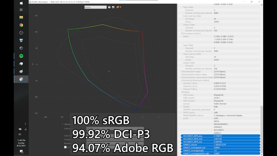The image size is (277, 156).
Task: Click the 'Characterization target' row
Action: 219,71
